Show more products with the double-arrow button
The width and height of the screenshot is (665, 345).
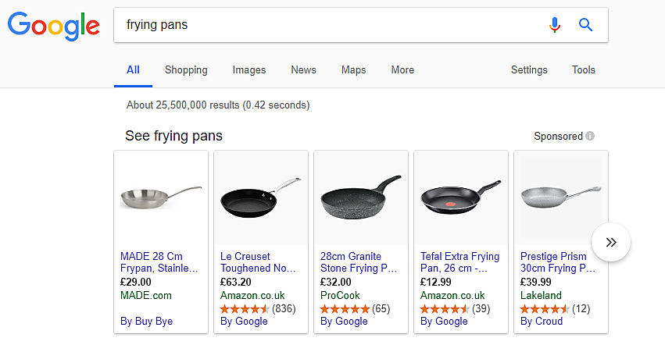click(x=611, y=243)
